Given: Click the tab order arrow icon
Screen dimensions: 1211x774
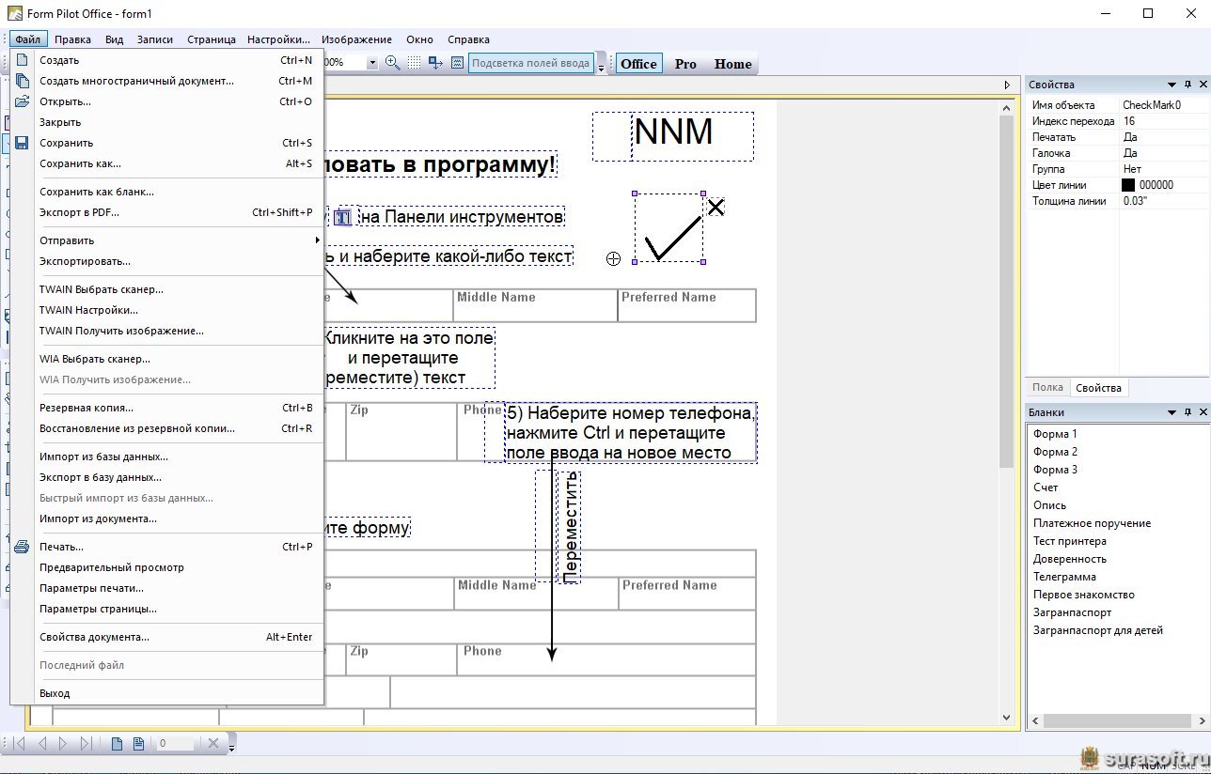Looking at the screenshot, I should point(435,63).
